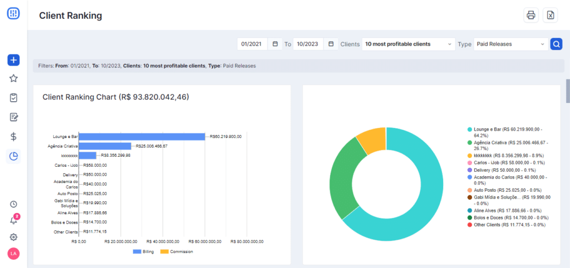This screenshot has width=570, height=268.
Task: Click the Aline Alves axis label
Action: (x=67, y=213)
